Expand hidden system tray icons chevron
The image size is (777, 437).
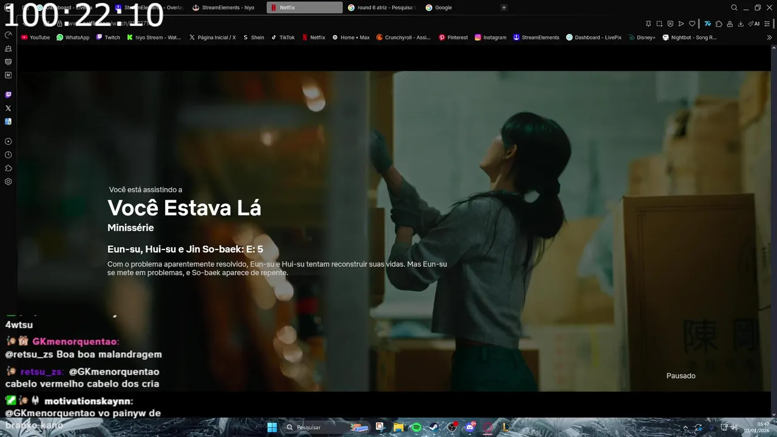686,427
